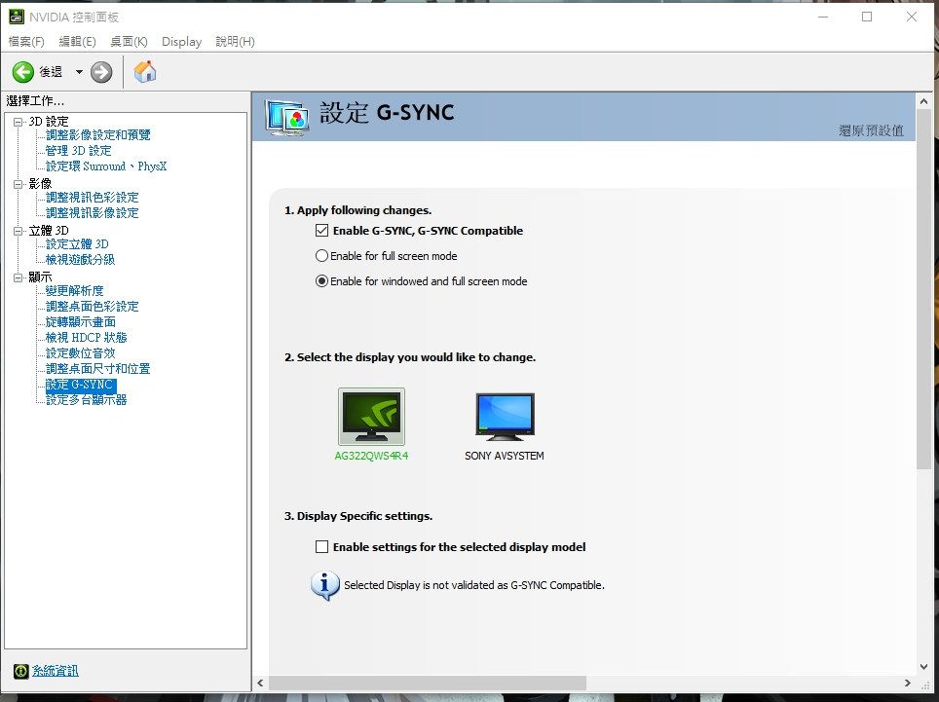Select Enable for full screen mode option
Image resolution: width=939 pixels, height=702 pixels.
(319, 256)
